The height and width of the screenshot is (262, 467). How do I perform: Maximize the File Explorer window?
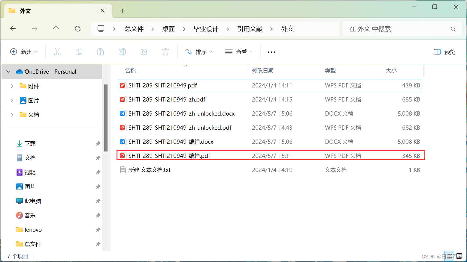tap(435, 7)
